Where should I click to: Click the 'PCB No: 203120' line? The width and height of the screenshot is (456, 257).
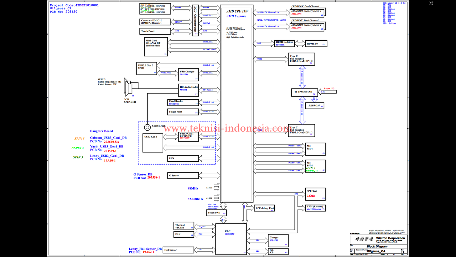63,12
